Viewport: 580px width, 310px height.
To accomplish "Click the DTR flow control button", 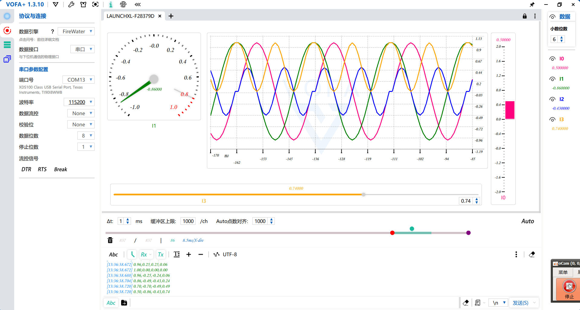I will coord(26,169).
